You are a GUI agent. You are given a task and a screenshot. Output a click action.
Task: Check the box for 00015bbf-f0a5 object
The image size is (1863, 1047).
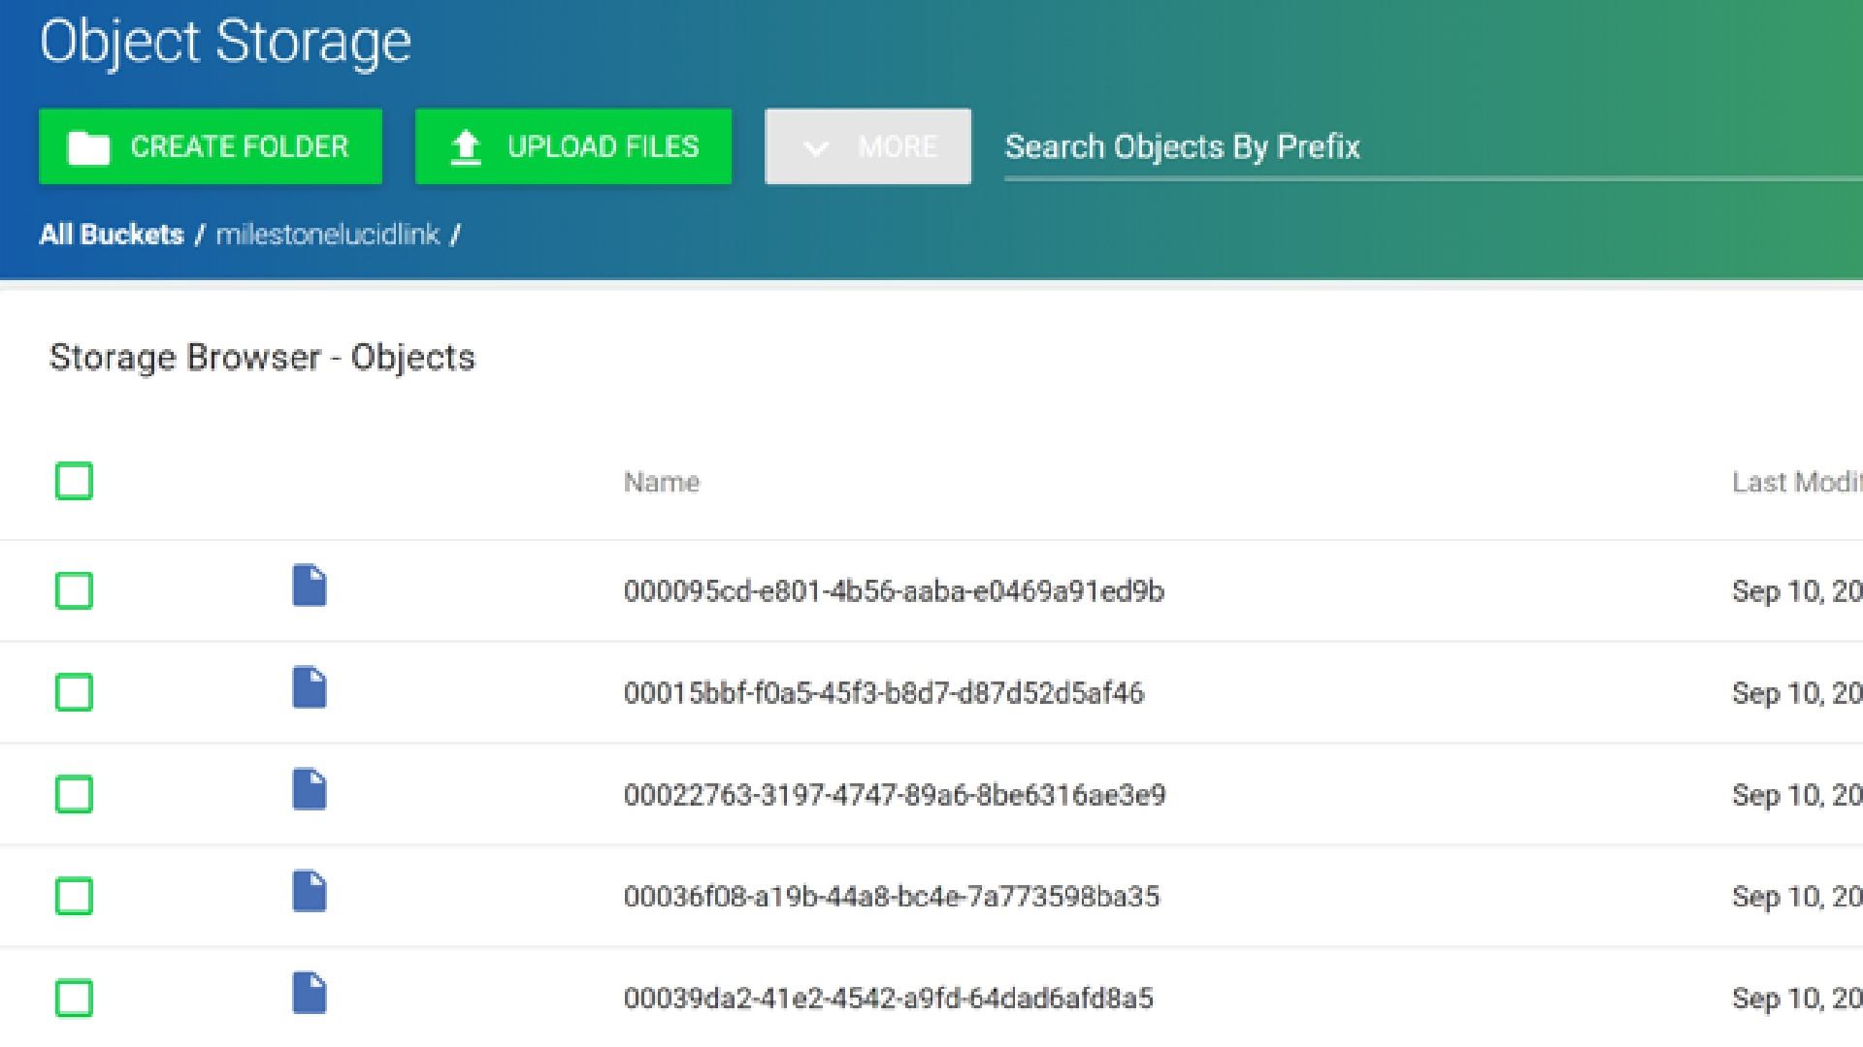pyautogui.click(x=74, y=692)
